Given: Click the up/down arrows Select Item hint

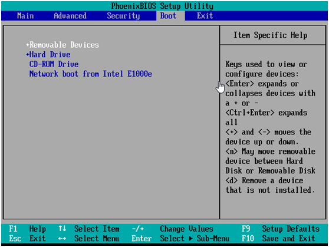Looking at the screenshot, I should pos(89,229).
